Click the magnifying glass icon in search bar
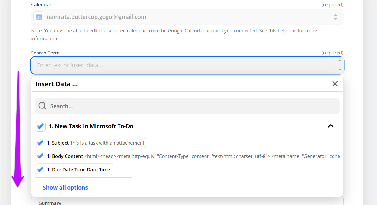Image resolution: width=377 pixels, height=205 pixels. [x=42, y=106]
